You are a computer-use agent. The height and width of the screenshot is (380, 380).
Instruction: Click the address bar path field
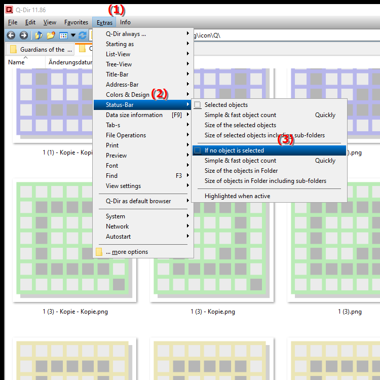(286, 35)
